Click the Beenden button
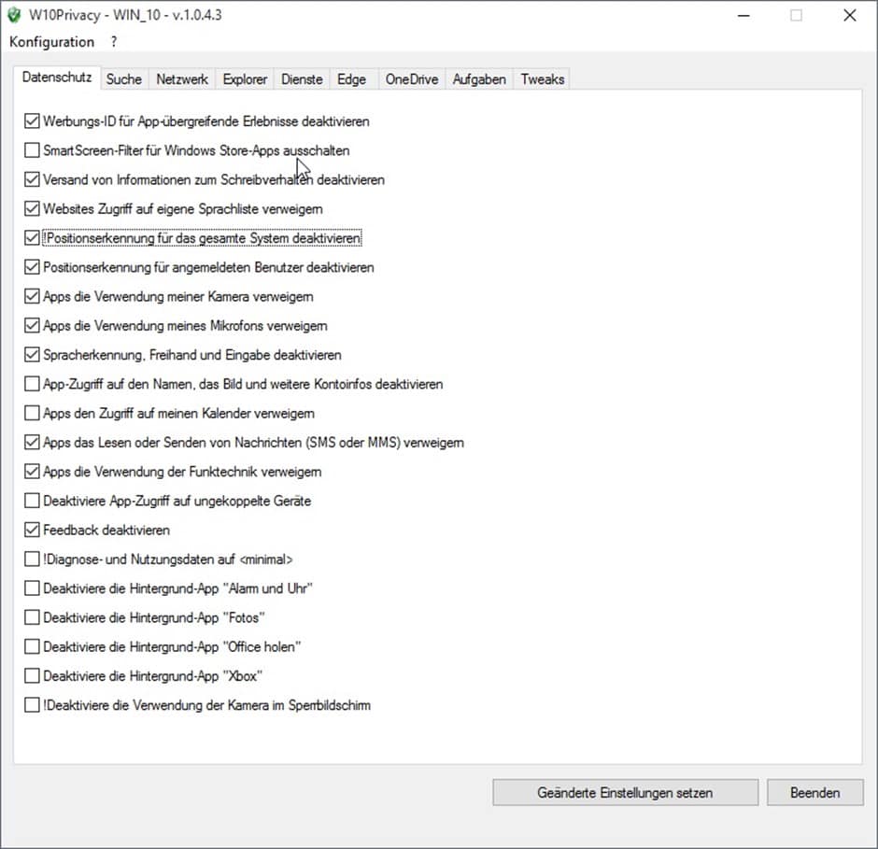Image resolution: width=878 pixels, height=849 pixels. tap(814, 792)
